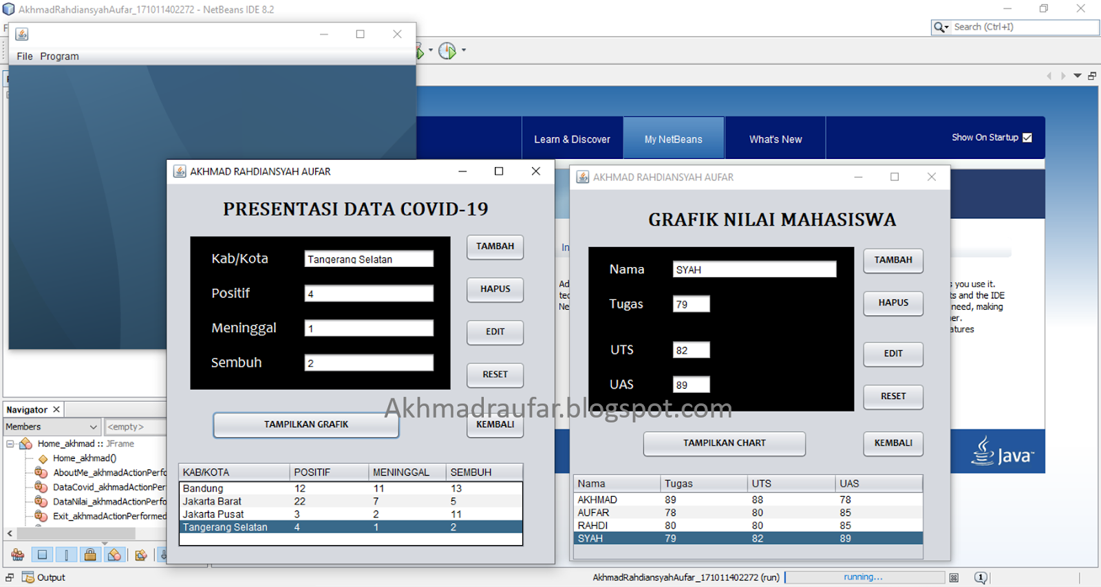The height and width of the screenshot is (587, 1101).
Task: Click the running progress bar in the status bar
Action: click(x=865, y=577)
